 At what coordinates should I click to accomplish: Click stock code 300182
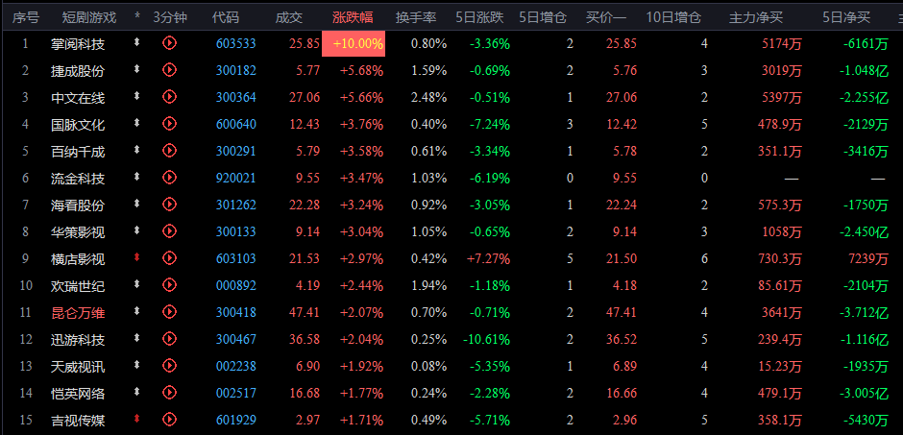pos(236,71)
